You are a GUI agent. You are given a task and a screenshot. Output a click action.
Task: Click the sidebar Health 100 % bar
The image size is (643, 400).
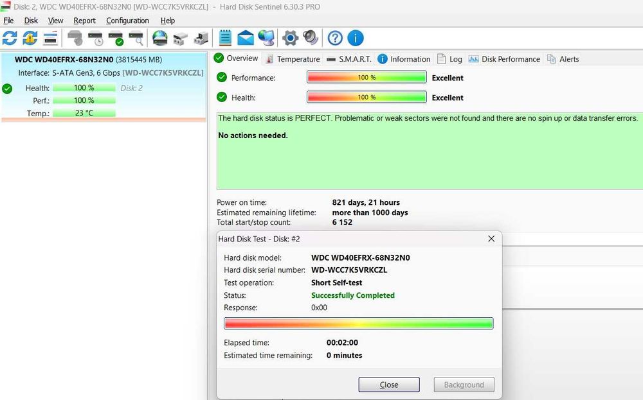84,87
